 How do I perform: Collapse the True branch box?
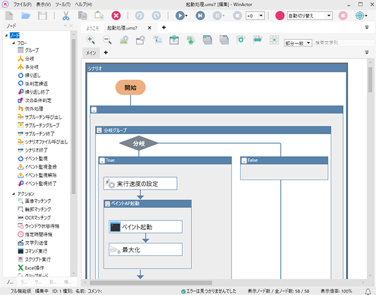102,160
